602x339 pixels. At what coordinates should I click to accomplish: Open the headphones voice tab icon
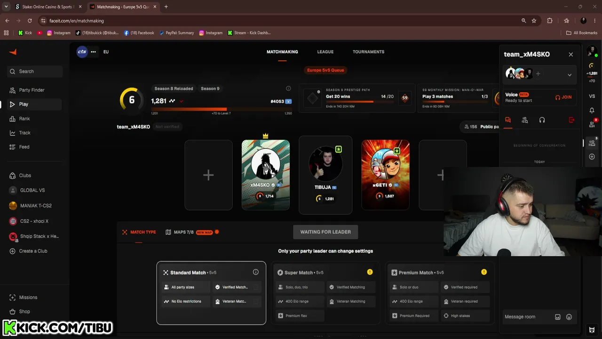pos(542,120)
